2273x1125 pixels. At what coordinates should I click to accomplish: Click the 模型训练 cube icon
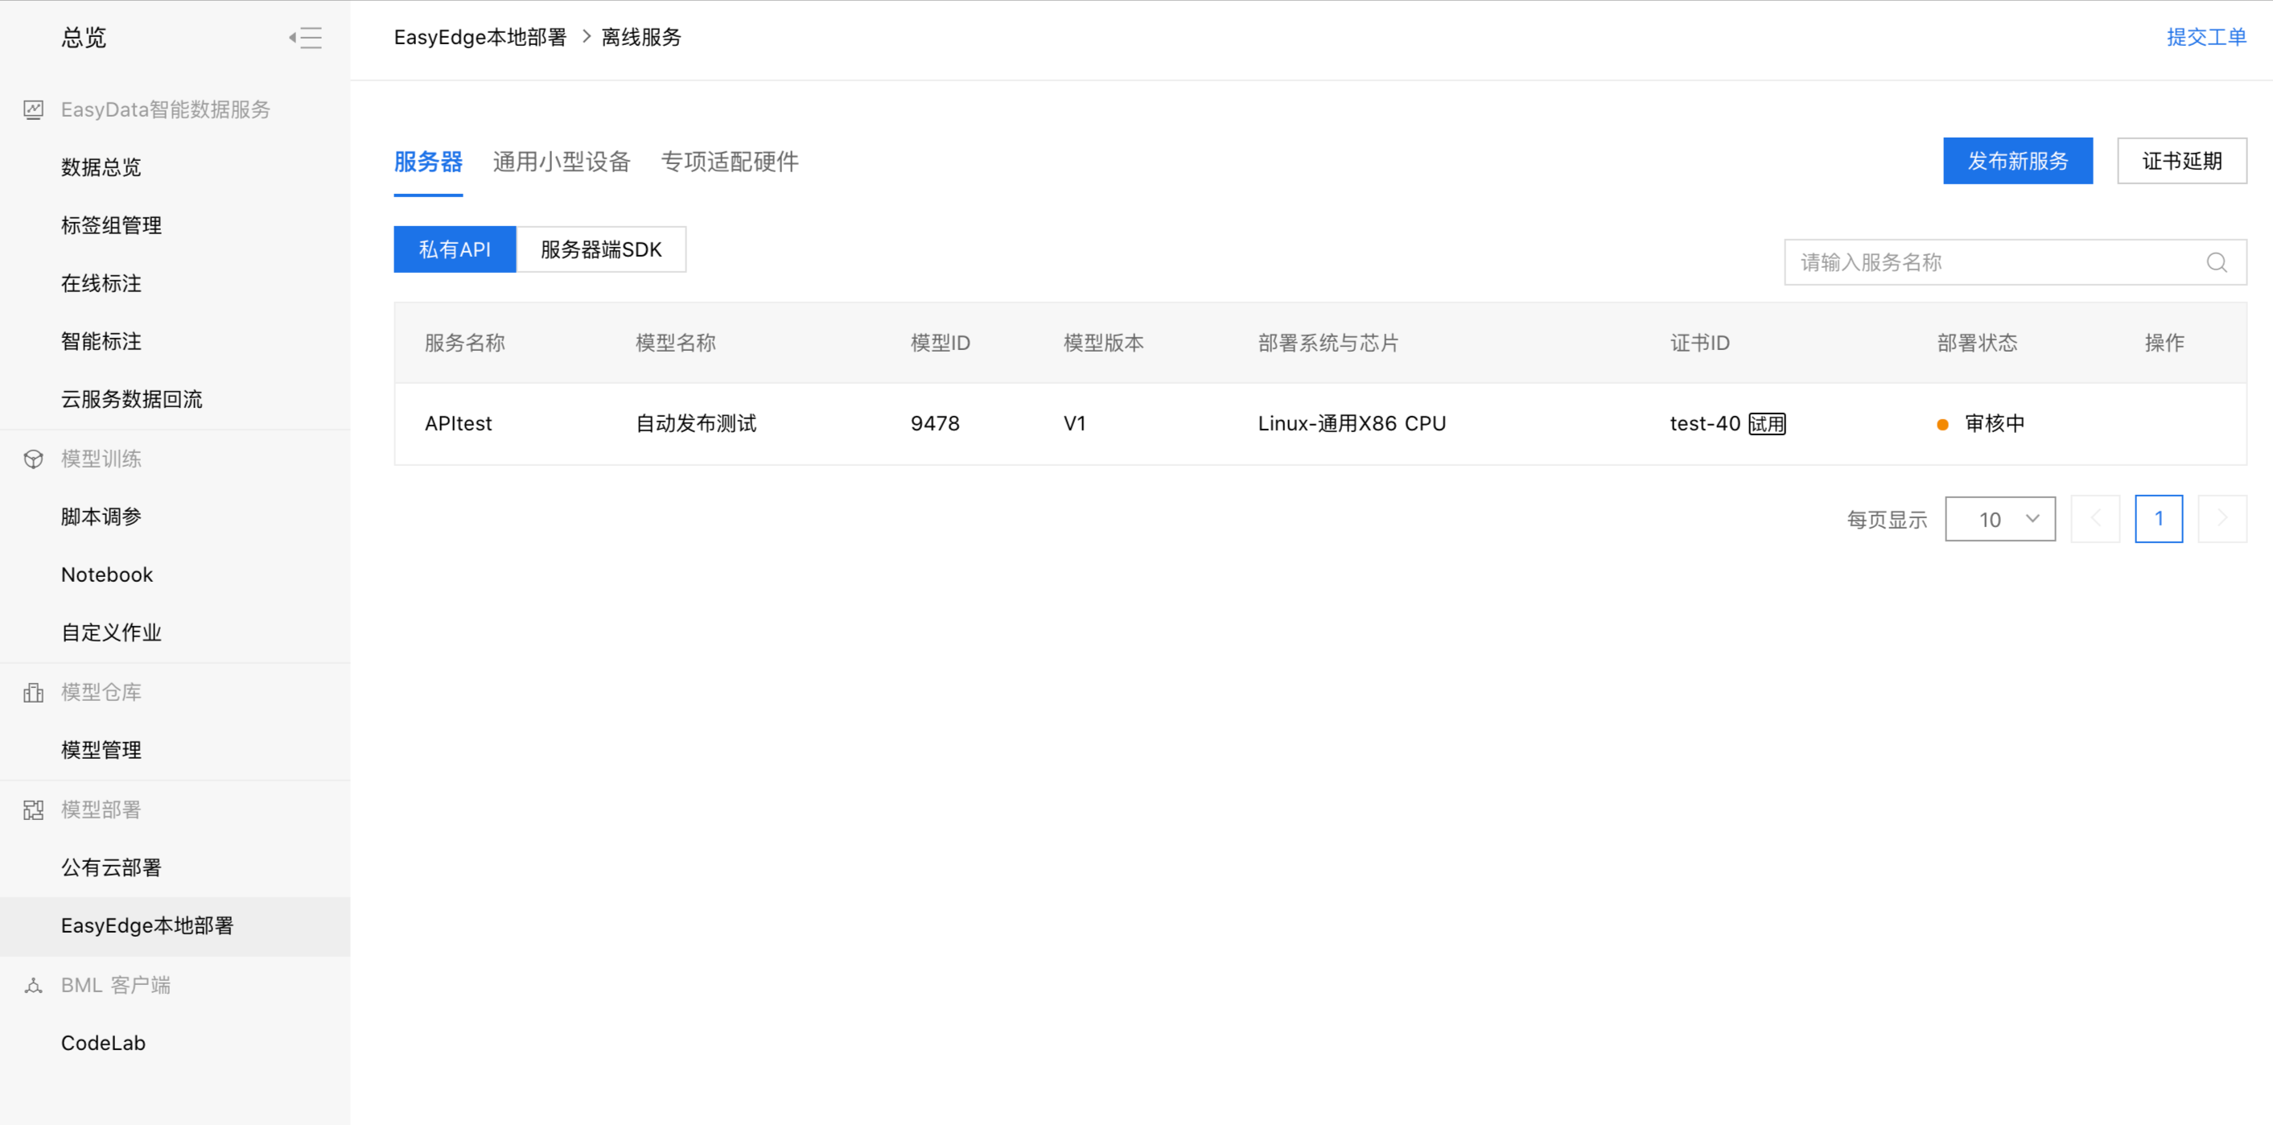[34, 459]
